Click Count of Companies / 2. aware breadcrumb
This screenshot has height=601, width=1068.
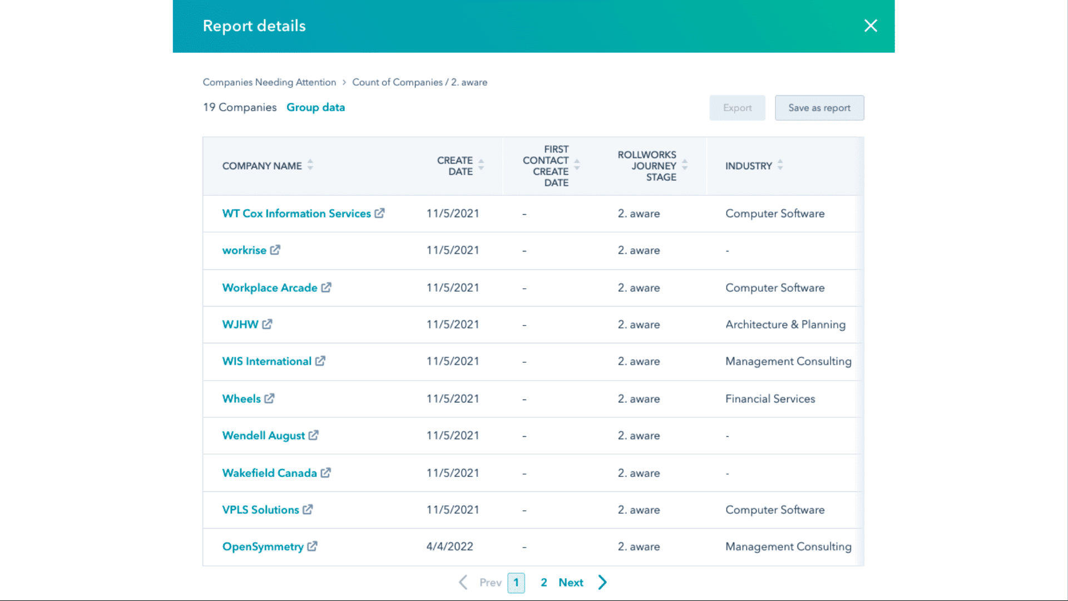click(419, 82)
